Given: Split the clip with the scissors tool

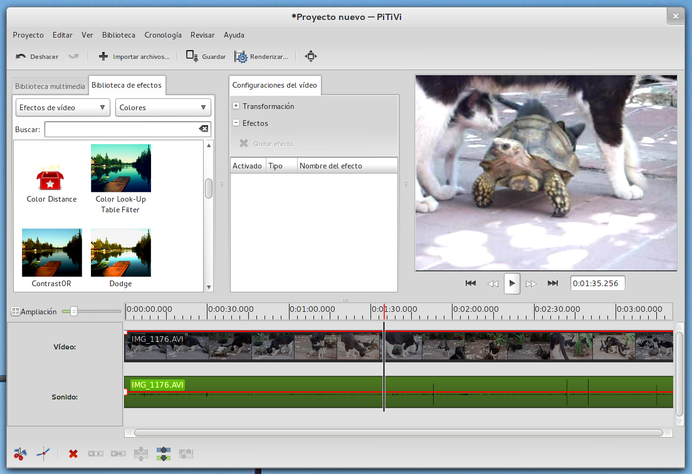Looking at the screenshot, I should pos(21,453).
